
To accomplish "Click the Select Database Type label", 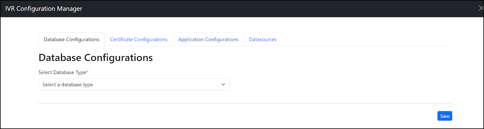I will (62, 72).
